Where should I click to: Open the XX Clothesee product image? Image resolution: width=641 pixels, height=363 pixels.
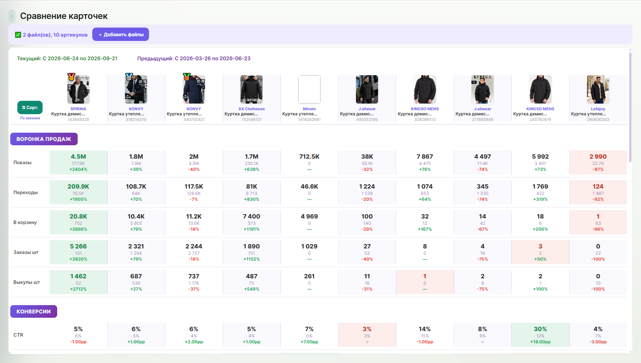click(252, 89)
